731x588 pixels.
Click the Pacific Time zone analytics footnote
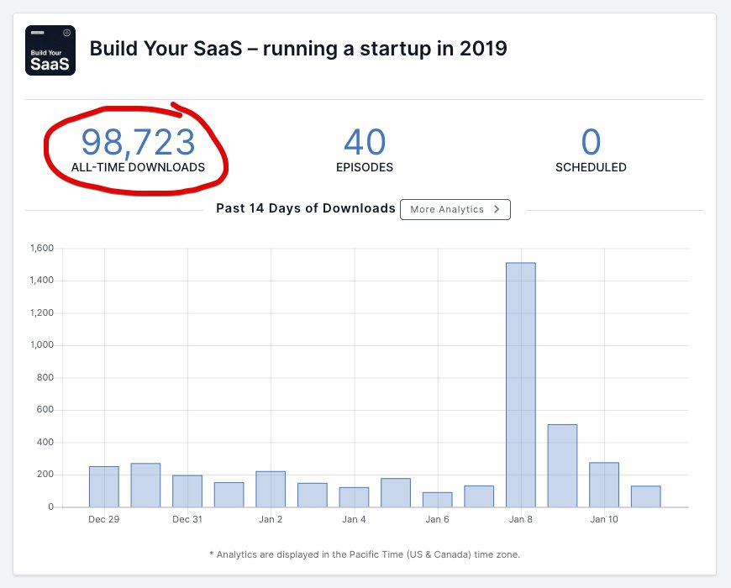pyautogui.click(x=365, y=554)
